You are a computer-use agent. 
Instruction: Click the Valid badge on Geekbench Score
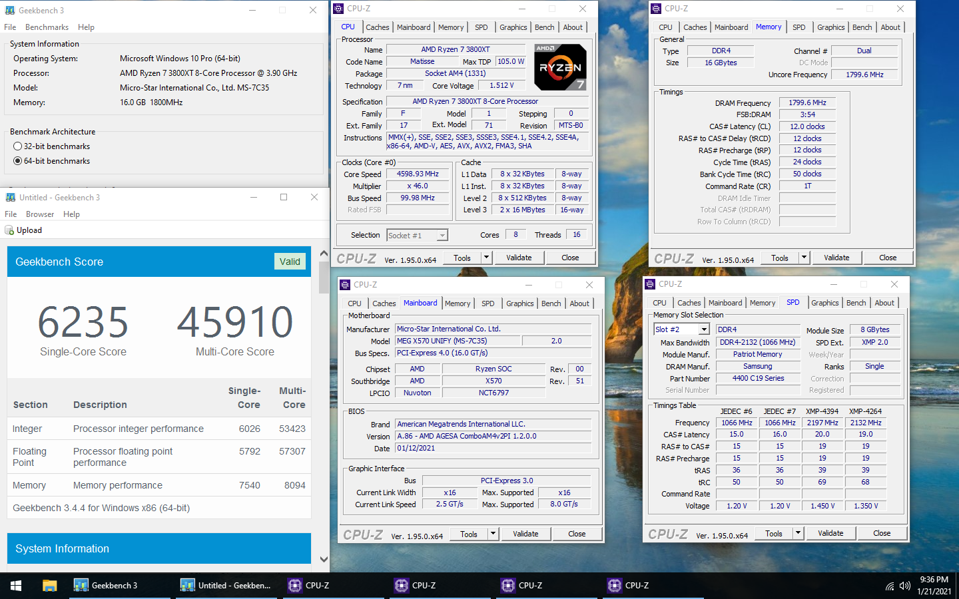290,262
